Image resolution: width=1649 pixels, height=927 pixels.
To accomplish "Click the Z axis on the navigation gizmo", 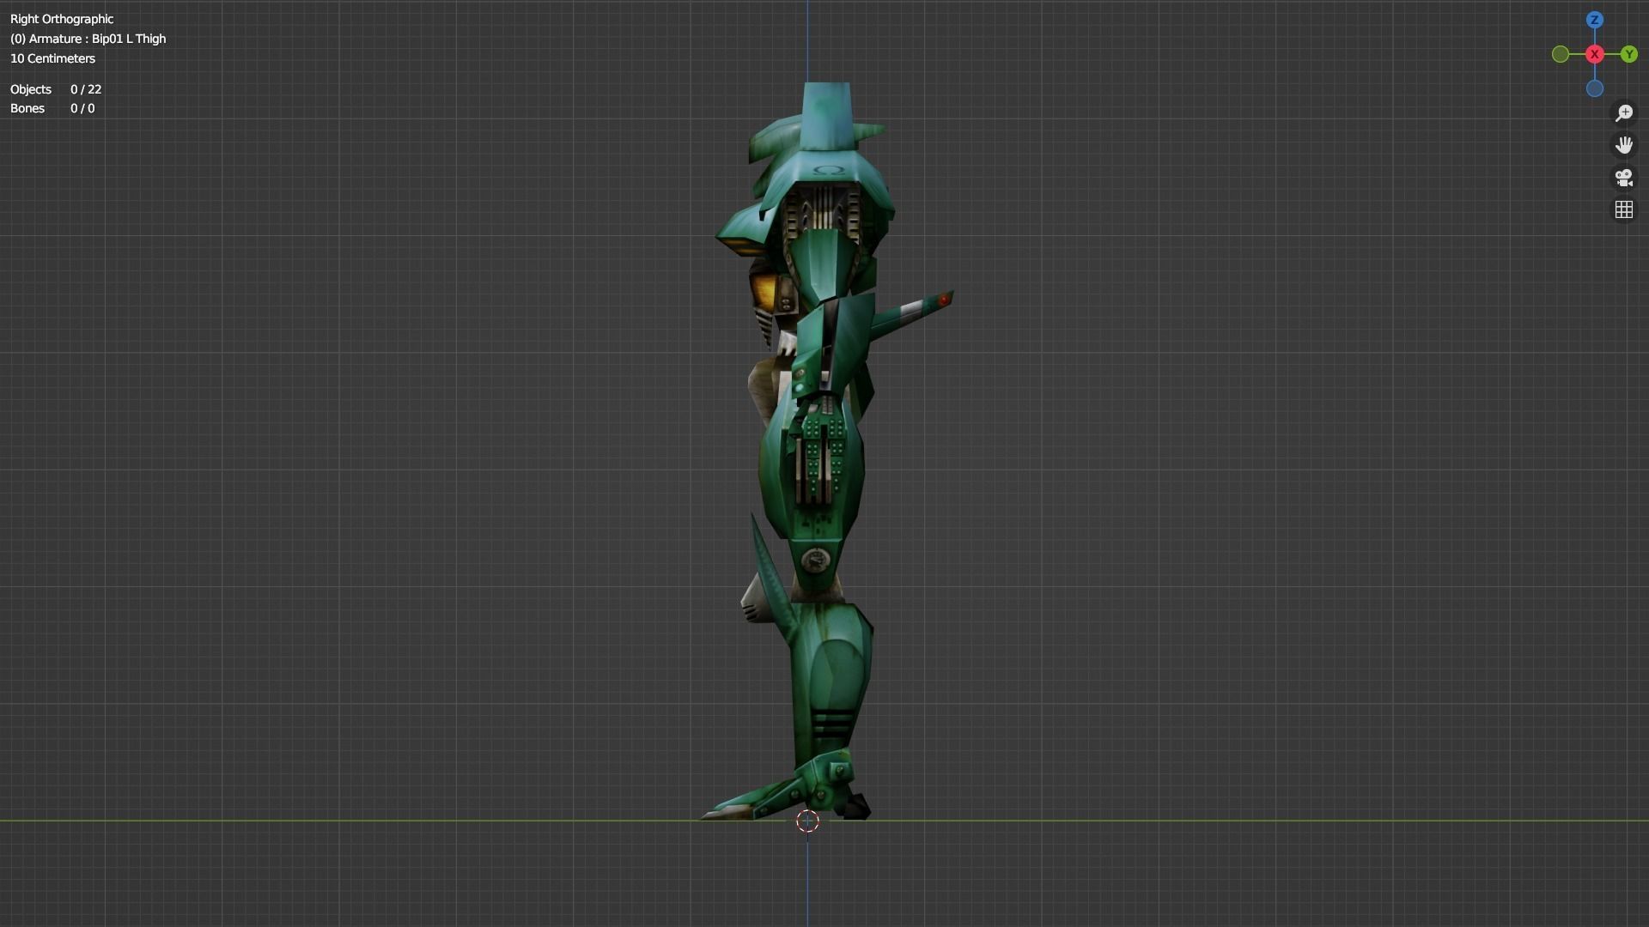I will coord(1594,20).
